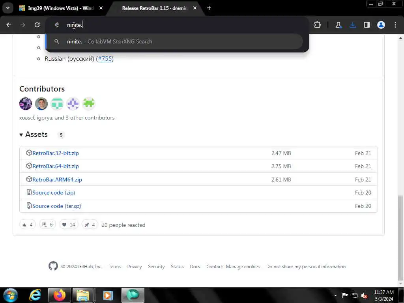Viewport: 404px width, 303px height.
Task: Download RetroBar.ARM64.zip
Action: tap(57, 180)
